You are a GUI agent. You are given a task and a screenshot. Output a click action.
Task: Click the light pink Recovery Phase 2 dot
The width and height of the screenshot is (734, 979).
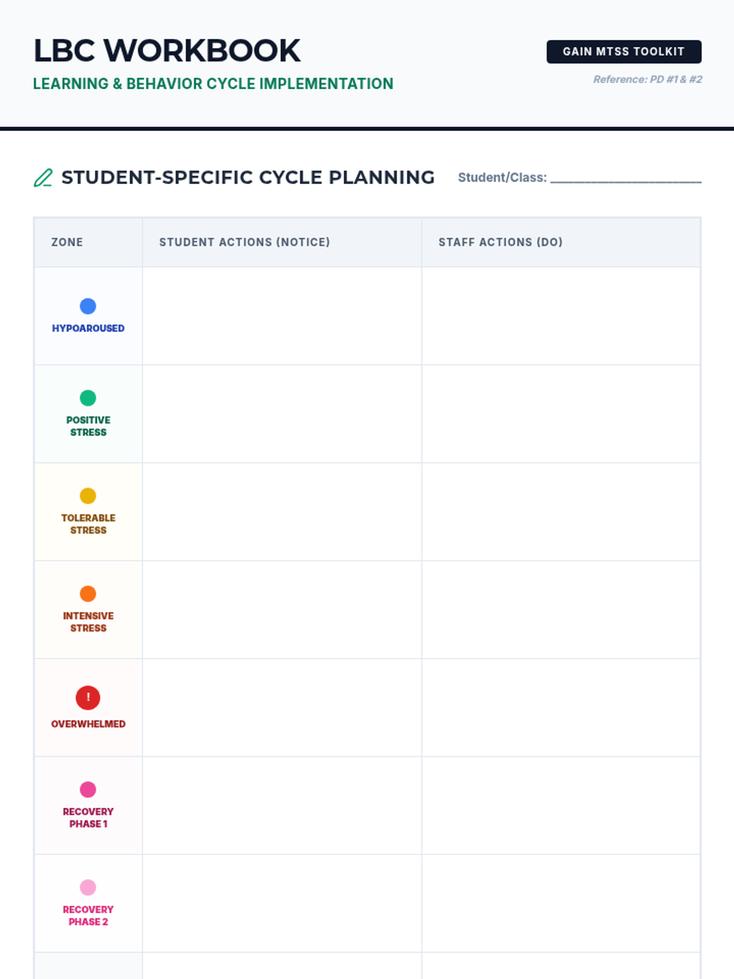(x=88, y=887)
